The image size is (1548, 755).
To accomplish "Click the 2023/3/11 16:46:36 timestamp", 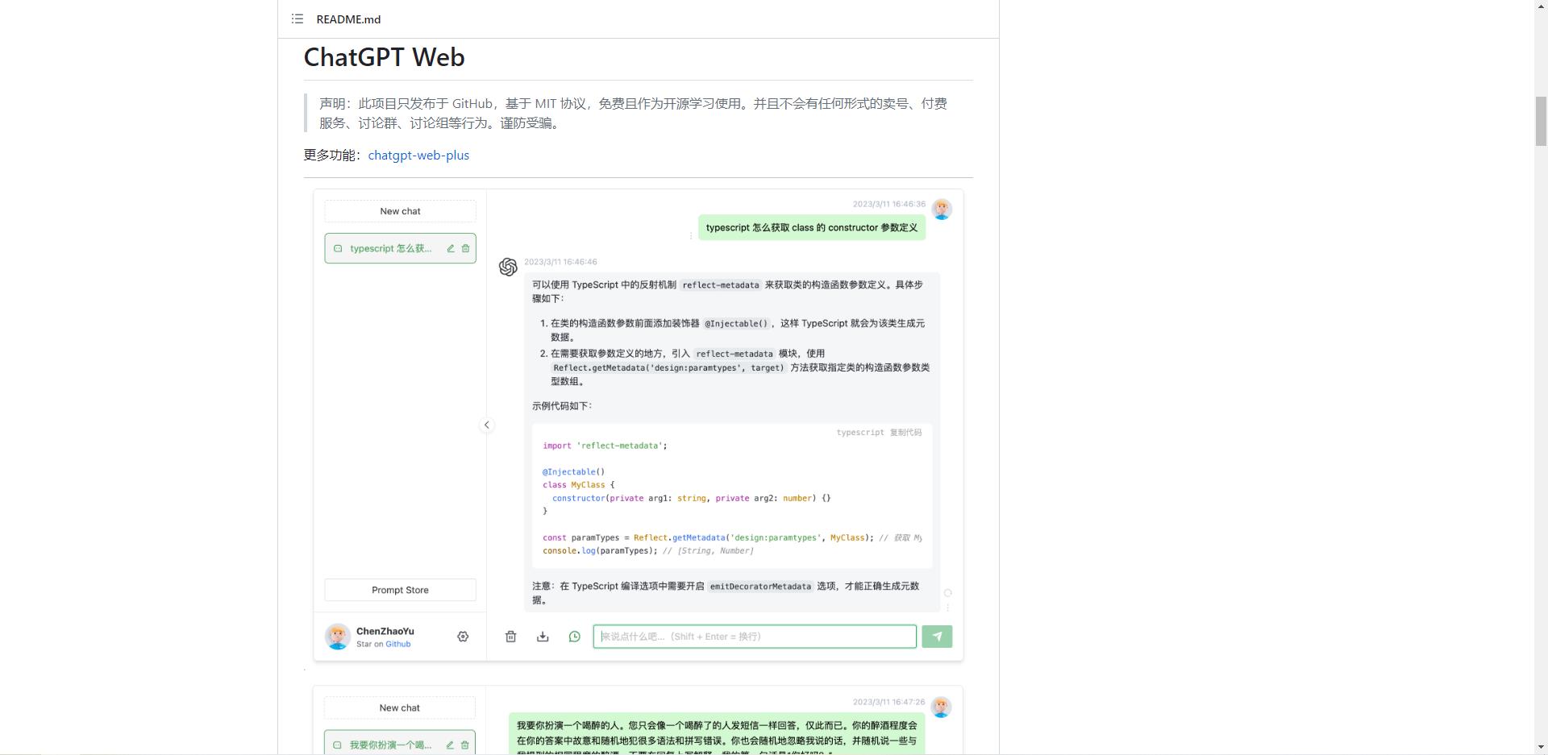I will pyautogui.click(x=889, y=204).
